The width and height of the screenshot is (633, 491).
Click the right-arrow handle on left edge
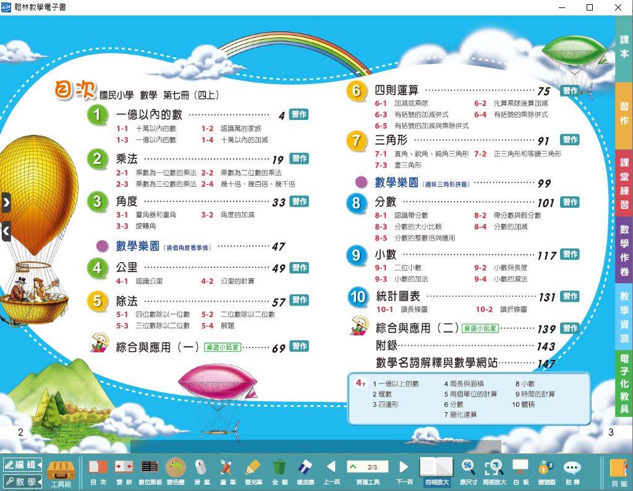point(6,202)
